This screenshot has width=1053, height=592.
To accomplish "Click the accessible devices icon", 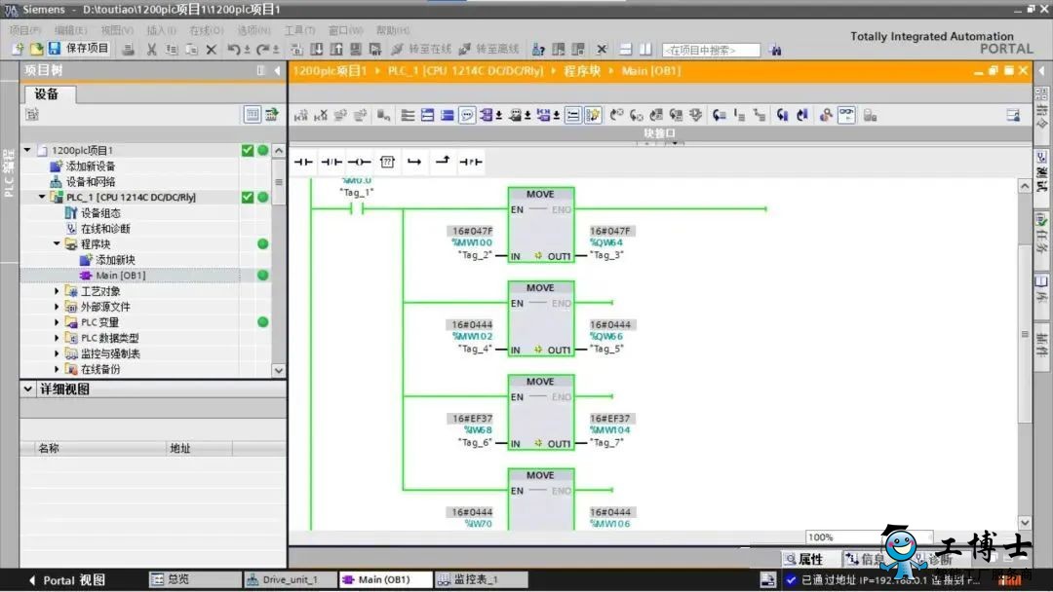I will (538, 50).
